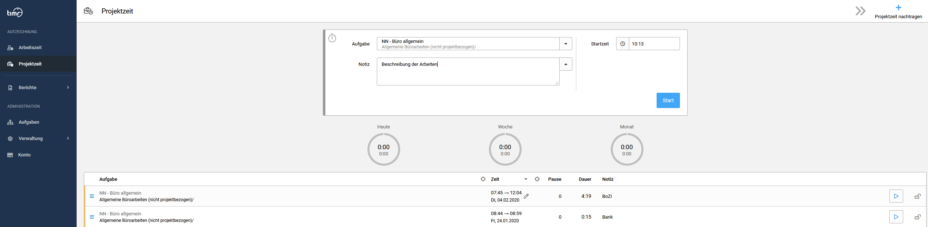Click into the Startzeit field showing 10:13
This screenshot has height=227, width=928.
tap(654, 44)
